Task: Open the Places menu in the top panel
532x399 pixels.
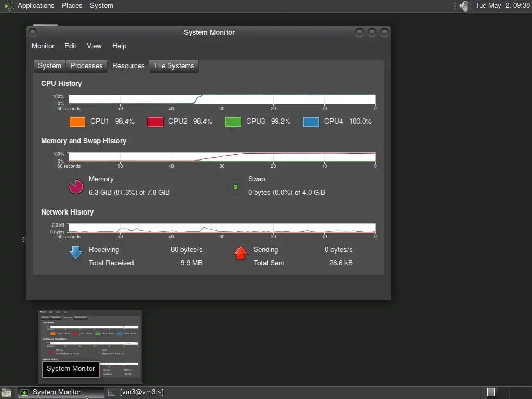Action: (x=72, y=6)
